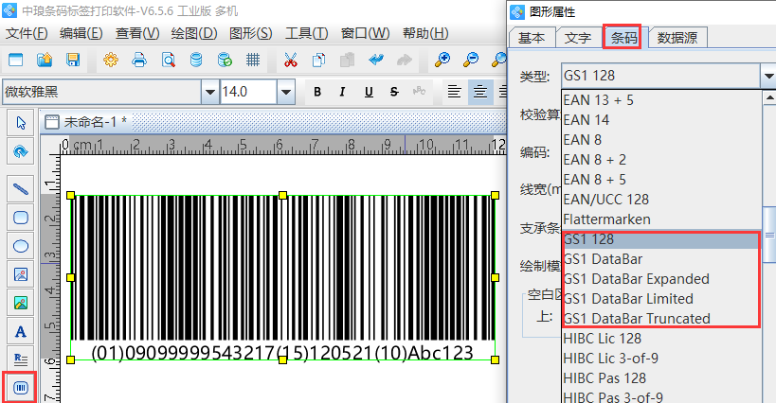This screenshot has width=776, height=403.
Task: Select GS1 128 highlighted list item
Action: tap(661, 239)
